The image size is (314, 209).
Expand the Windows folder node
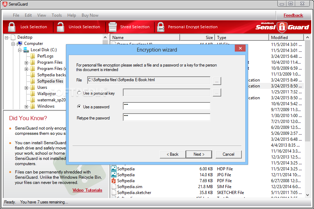(26, 107)
